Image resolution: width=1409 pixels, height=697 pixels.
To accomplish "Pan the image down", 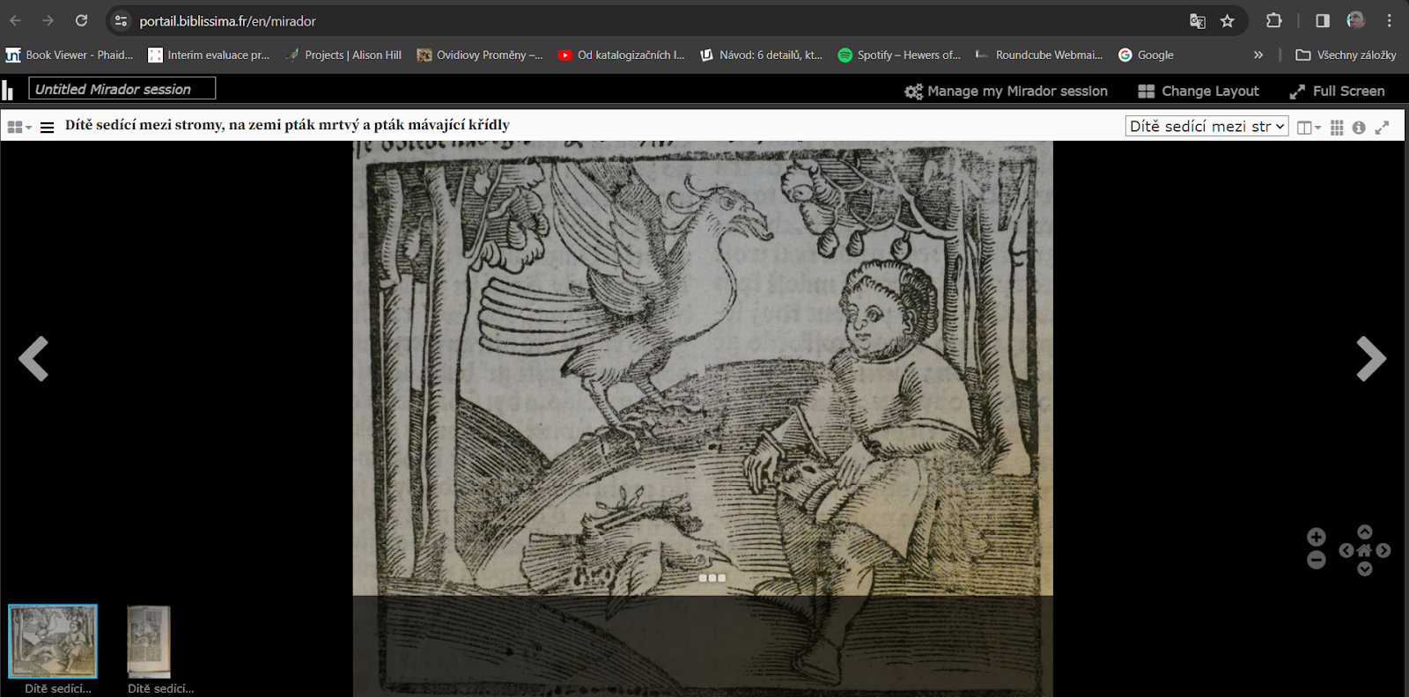I will pos(1365,569).
